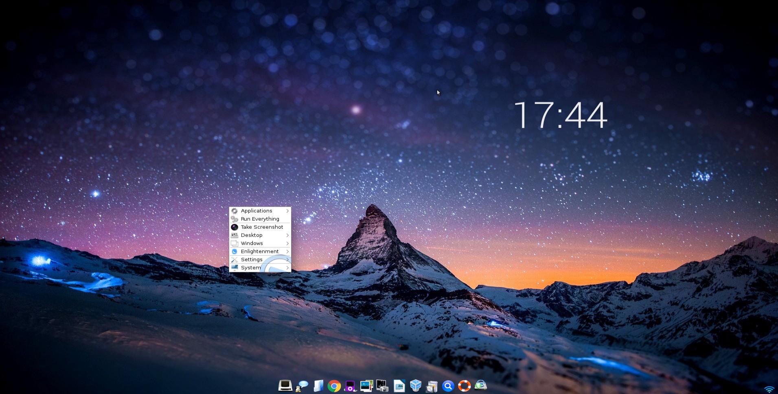Launch Google Chrome from the dock
The image size is (778, 394).
pos(334,386)
